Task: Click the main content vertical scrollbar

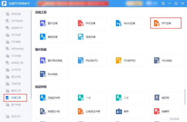Action: pyautogui.click(x=185, y=97)
